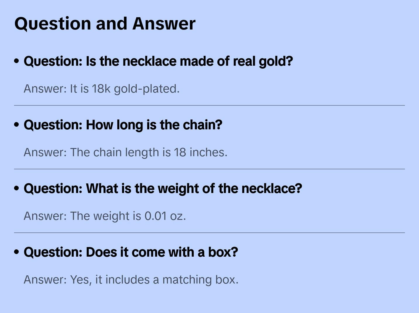Screen dimensions: 419x313
Task: Select the "Does it come with a box?" question
Action: click(x=131, y=252)
